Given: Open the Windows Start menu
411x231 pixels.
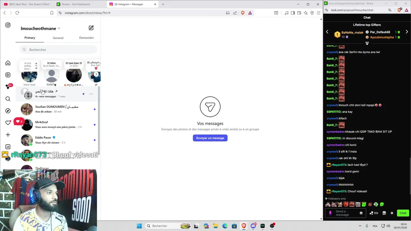Looking at the screenshot, I should coord(139,226).
